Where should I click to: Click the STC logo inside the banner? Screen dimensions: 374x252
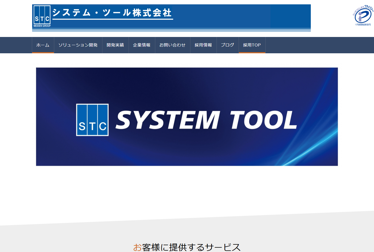pos(92,120)
